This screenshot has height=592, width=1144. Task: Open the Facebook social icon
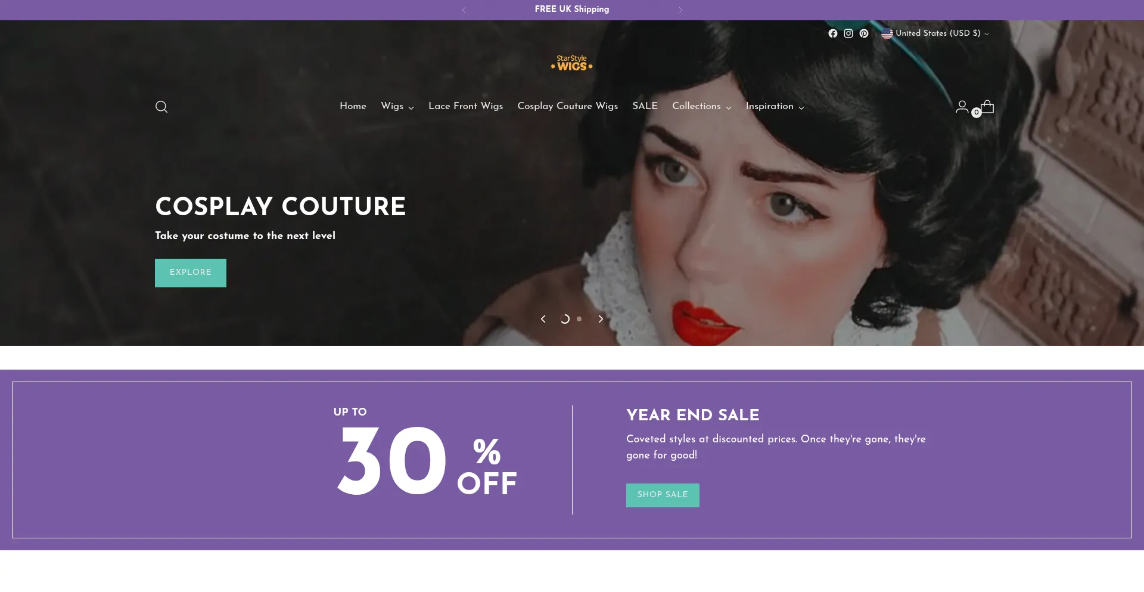coord(833,33)
